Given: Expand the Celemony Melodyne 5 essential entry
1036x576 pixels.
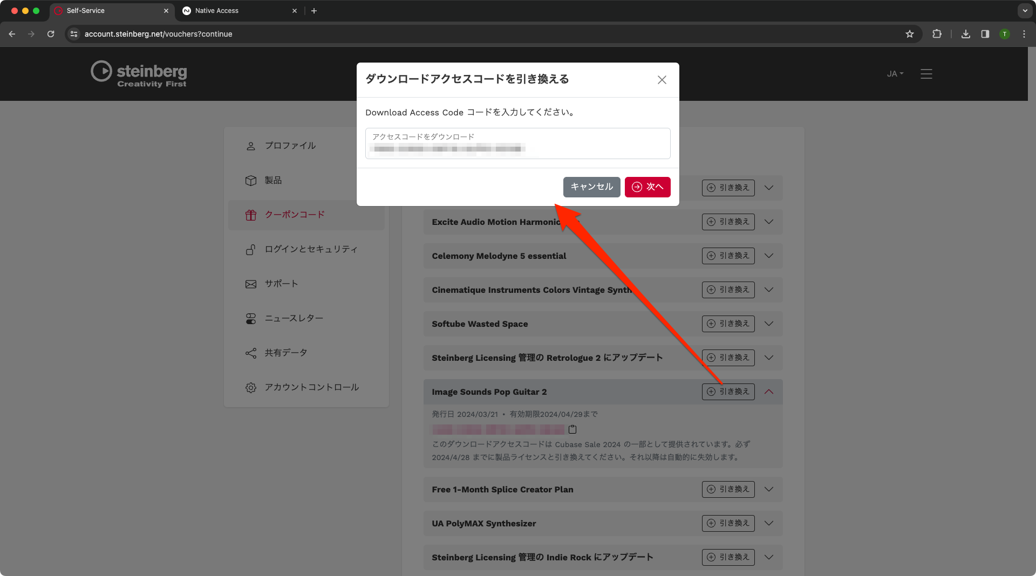Looking at the screenshot, I should pyautogui.click(x=769, y=256).
